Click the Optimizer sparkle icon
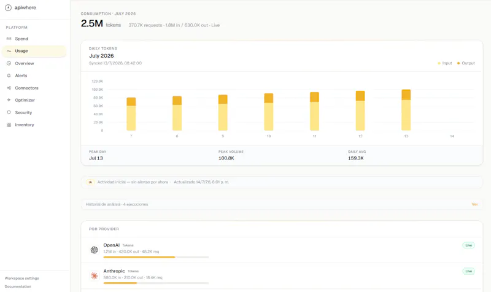Viewport: 491px width, 292px height. click(9, 100)
